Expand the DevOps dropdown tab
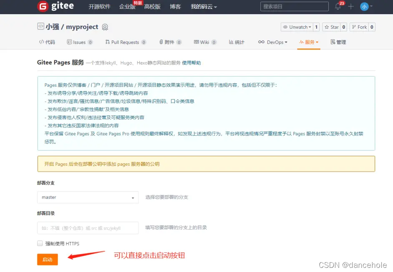 [273, 42]
